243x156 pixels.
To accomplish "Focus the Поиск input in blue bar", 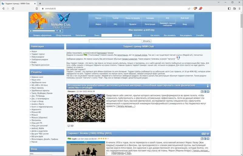I will tap(117, 35).
